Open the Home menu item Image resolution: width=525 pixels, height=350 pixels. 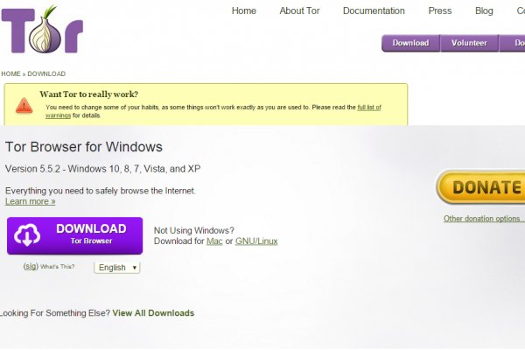[x=244, y=11]
